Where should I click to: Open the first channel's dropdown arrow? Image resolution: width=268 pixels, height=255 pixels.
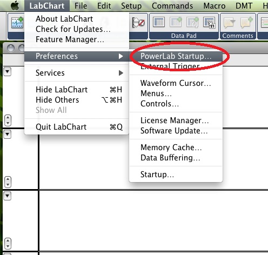tap(8, 72)
